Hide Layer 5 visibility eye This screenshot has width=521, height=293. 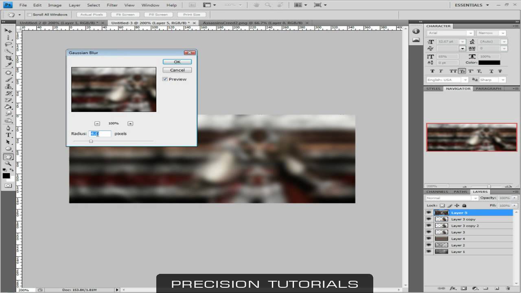pos(429,212)
